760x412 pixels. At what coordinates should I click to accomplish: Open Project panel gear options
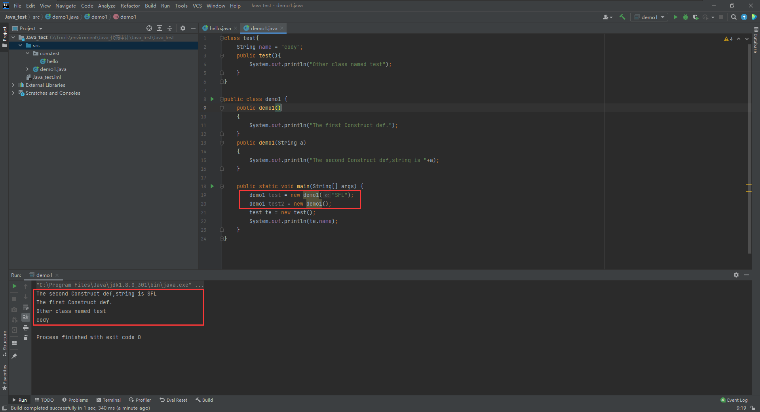click(x=182, y=28)
